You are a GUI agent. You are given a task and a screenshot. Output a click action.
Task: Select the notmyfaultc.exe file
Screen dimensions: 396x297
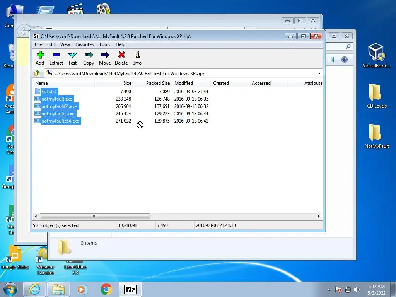(58, 114)
